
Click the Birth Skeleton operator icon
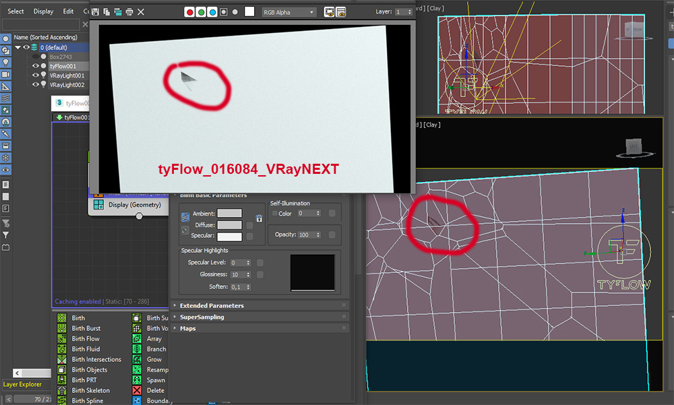tap(62, 390)
